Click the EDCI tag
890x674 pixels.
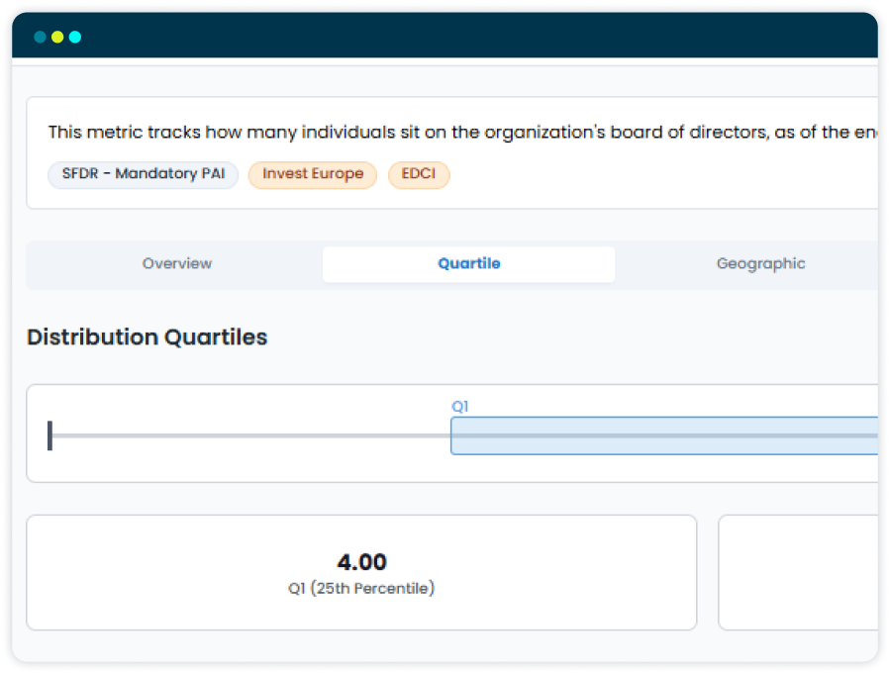[419, 174]
